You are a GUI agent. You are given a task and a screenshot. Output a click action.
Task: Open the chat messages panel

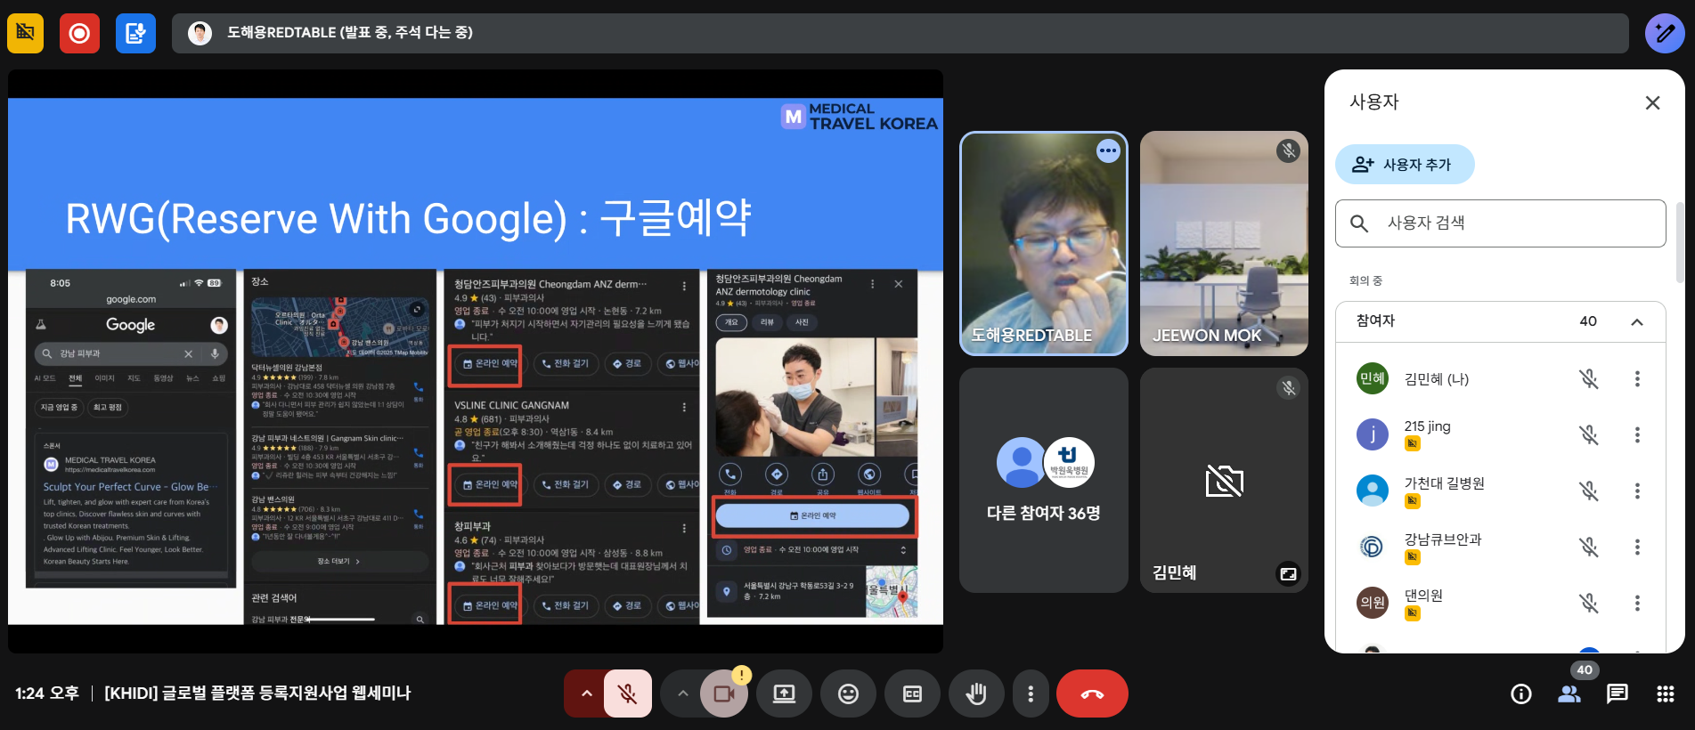(1617, 693)
